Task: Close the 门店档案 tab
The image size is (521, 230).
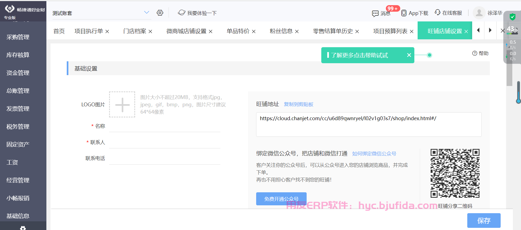Action: (150, 31)
